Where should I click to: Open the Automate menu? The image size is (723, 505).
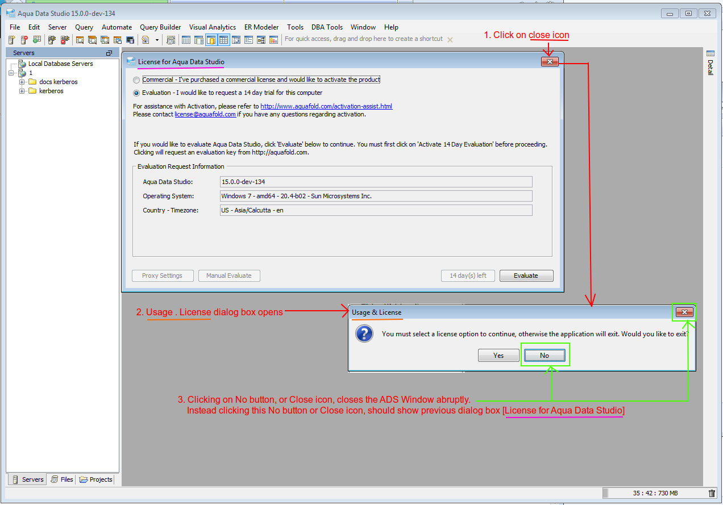point(117,27)
